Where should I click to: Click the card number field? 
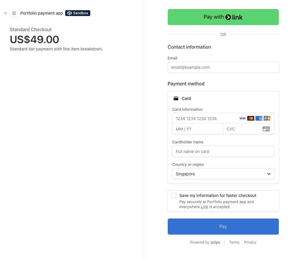click(x=205, y=119)
